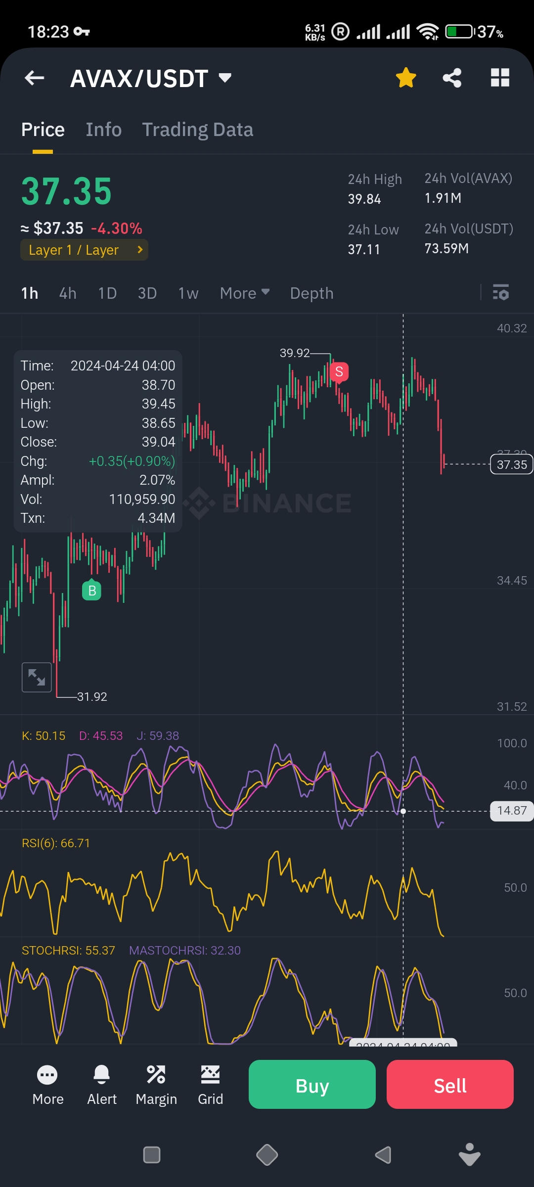Open Grid trading
The image size is (534, 1187).
(210, 1085)
